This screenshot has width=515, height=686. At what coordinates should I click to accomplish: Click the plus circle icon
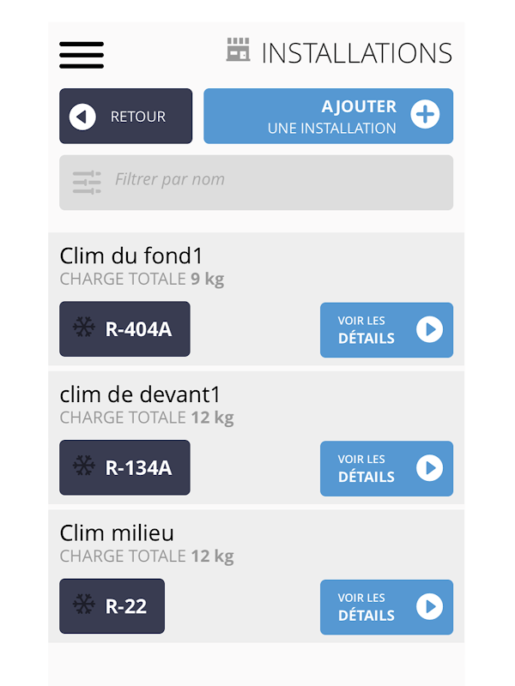[x=425, y=114]
